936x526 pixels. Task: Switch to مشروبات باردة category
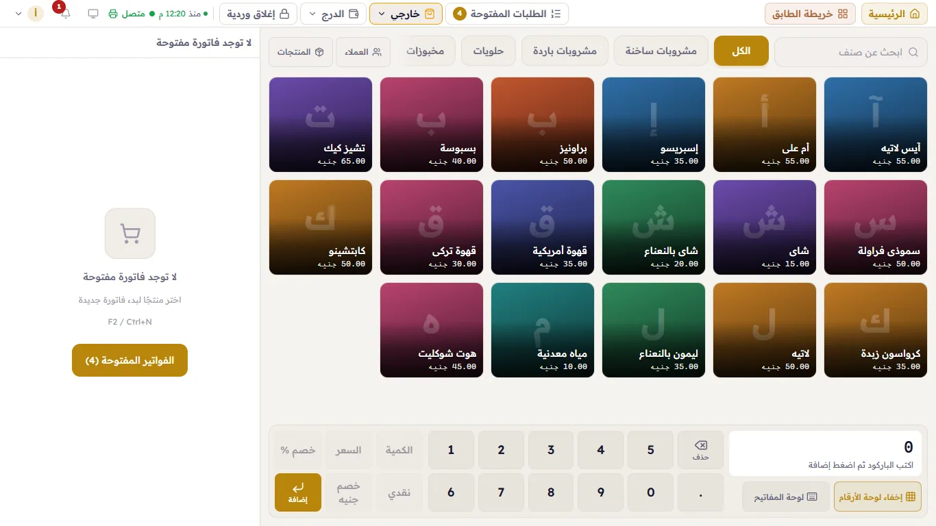coord(565,51)
